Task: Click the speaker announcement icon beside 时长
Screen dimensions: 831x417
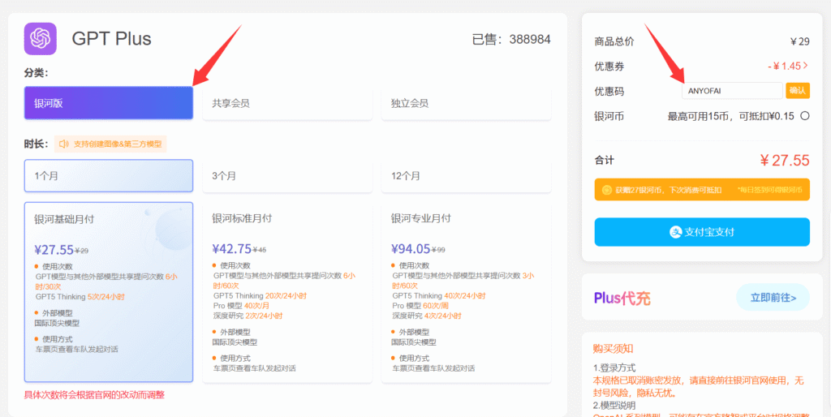Action: (x=64, y=144)
